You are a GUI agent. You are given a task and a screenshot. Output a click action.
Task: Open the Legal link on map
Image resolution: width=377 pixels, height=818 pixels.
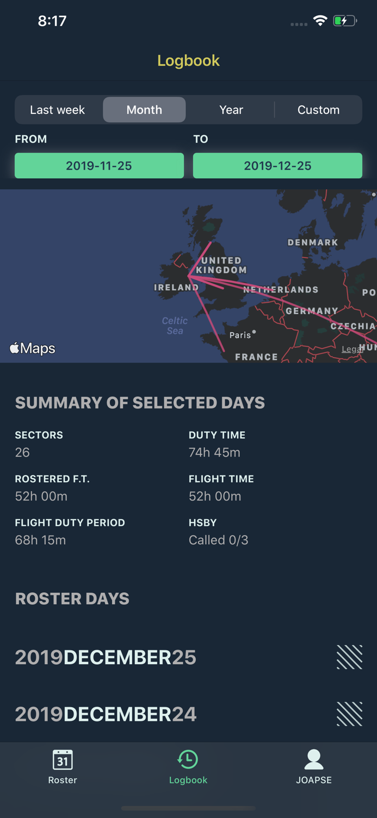(x=352, y=349)
